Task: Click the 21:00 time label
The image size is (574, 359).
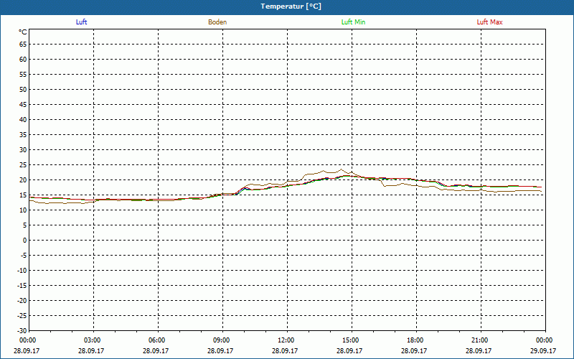Action: [480, 340]
